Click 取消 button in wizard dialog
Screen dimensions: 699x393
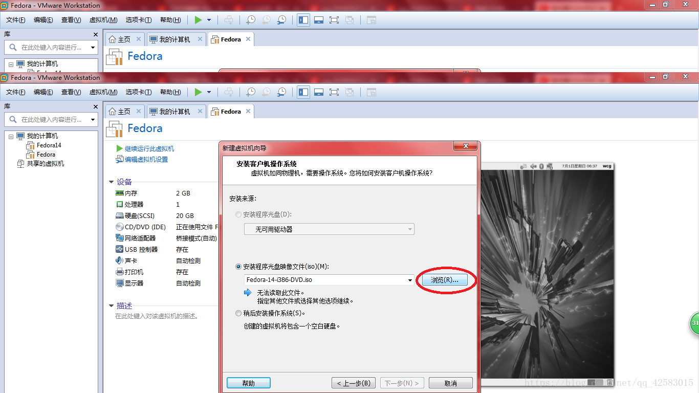click(x=450, y=383)
